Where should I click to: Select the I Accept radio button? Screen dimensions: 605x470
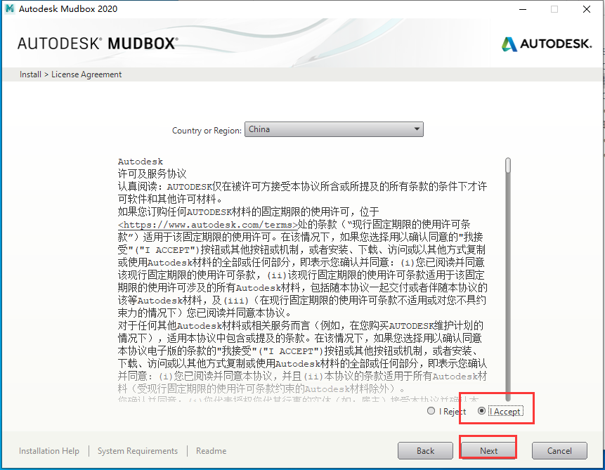(481, 411)
